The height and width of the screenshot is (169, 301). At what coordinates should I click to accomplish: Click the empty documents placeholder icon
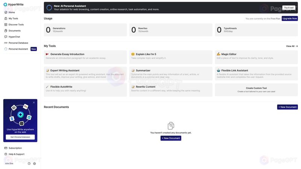click(171, 126)
